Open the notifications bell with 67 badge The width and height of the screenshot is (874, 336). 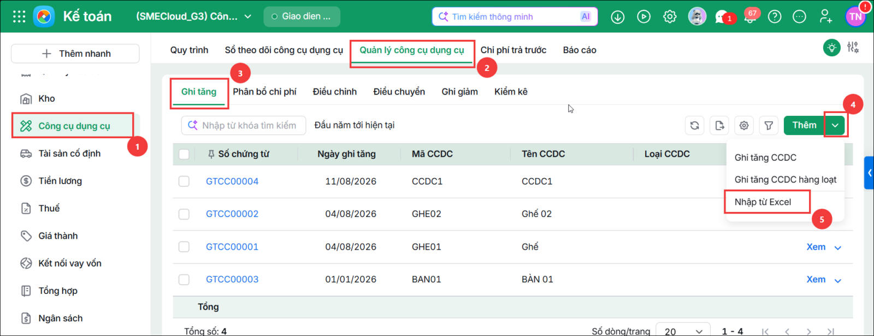point(751,17)
